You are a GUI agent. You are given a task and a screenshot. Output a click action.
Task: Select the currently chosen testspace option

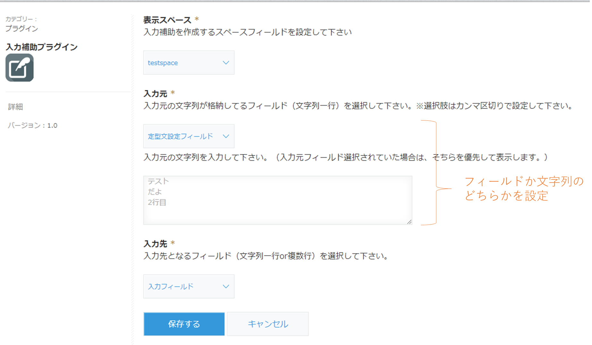pos(162,62)
